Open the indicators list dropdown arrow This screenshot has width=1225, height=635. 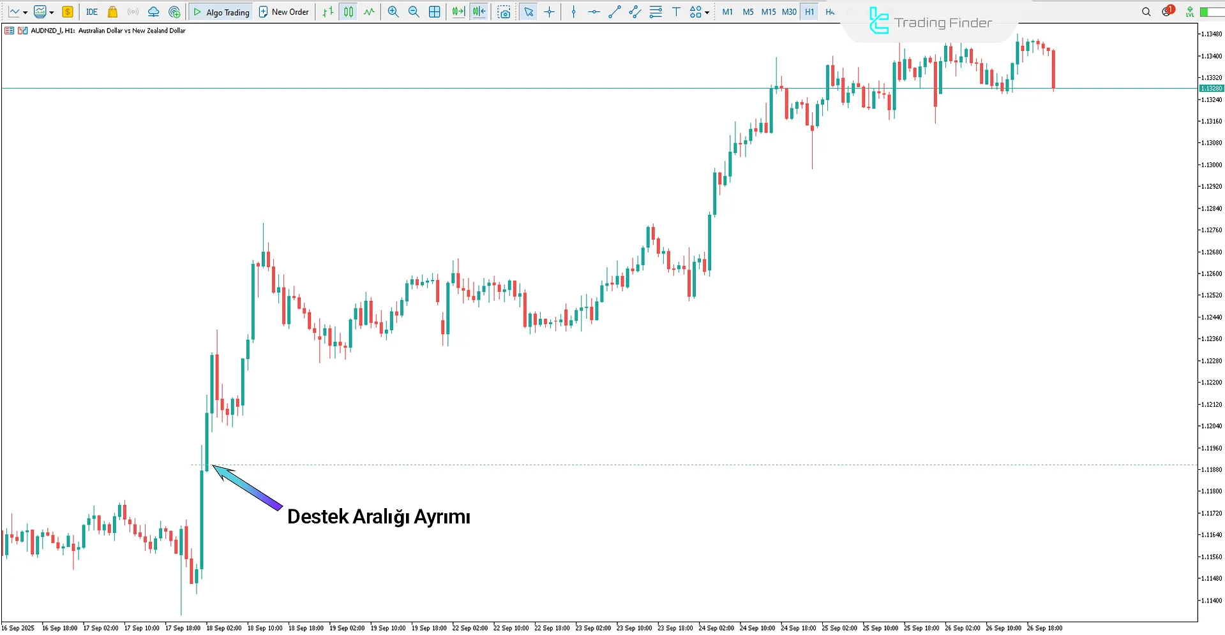tap(52, 12)
